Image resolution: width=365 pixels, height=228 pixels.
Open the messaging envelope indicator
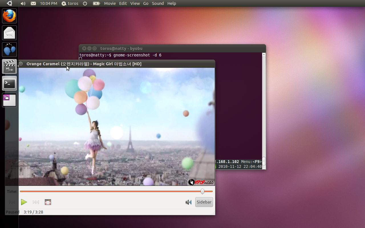click(x=33, y=3)
